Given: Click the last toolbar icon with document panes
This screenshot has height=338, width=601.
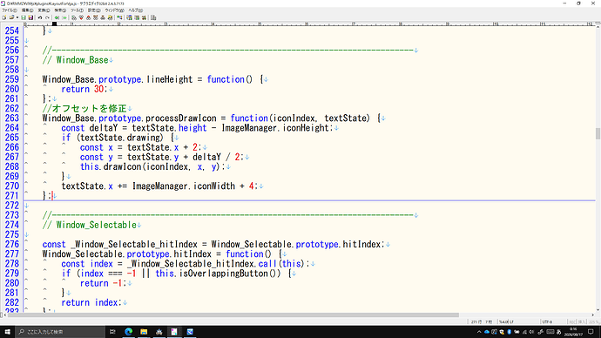Looking at the screenshot, I should 153,17.
